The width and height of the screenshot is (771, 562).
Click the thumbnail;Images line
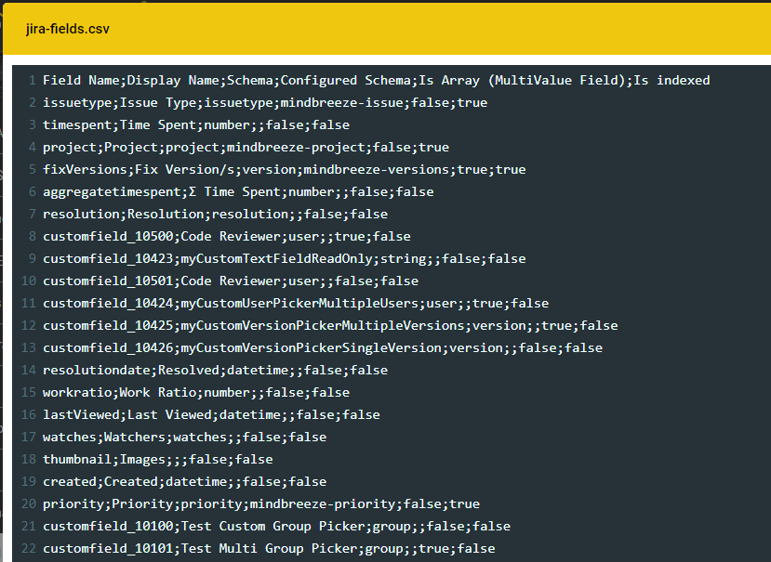coord(157,460)
